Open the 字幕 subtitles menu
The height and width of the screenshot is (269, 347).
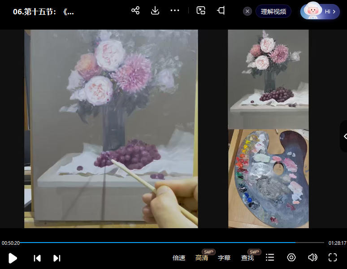[x=224, y=258]
